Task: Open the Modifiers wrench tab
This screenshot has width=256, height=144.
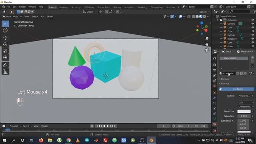Action: point(214,98)
